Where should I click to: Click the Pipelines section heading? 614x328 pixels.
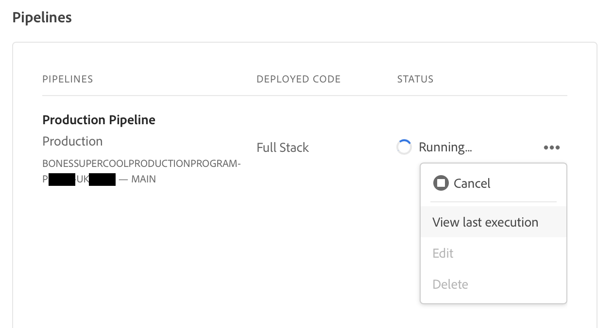(42, 17)
